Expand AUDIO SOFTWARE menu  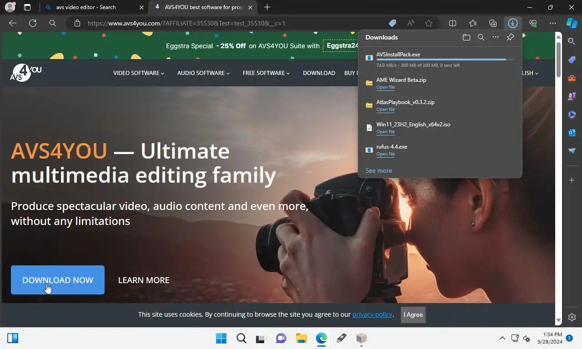(204, 73)
